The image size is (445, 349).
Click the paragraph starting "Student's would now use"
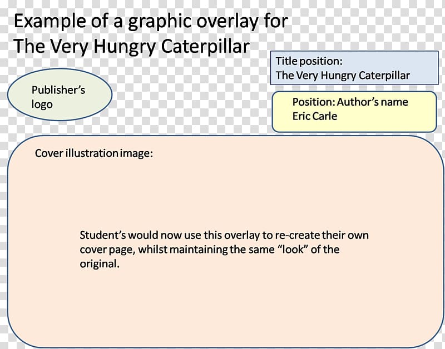point(224,250)
